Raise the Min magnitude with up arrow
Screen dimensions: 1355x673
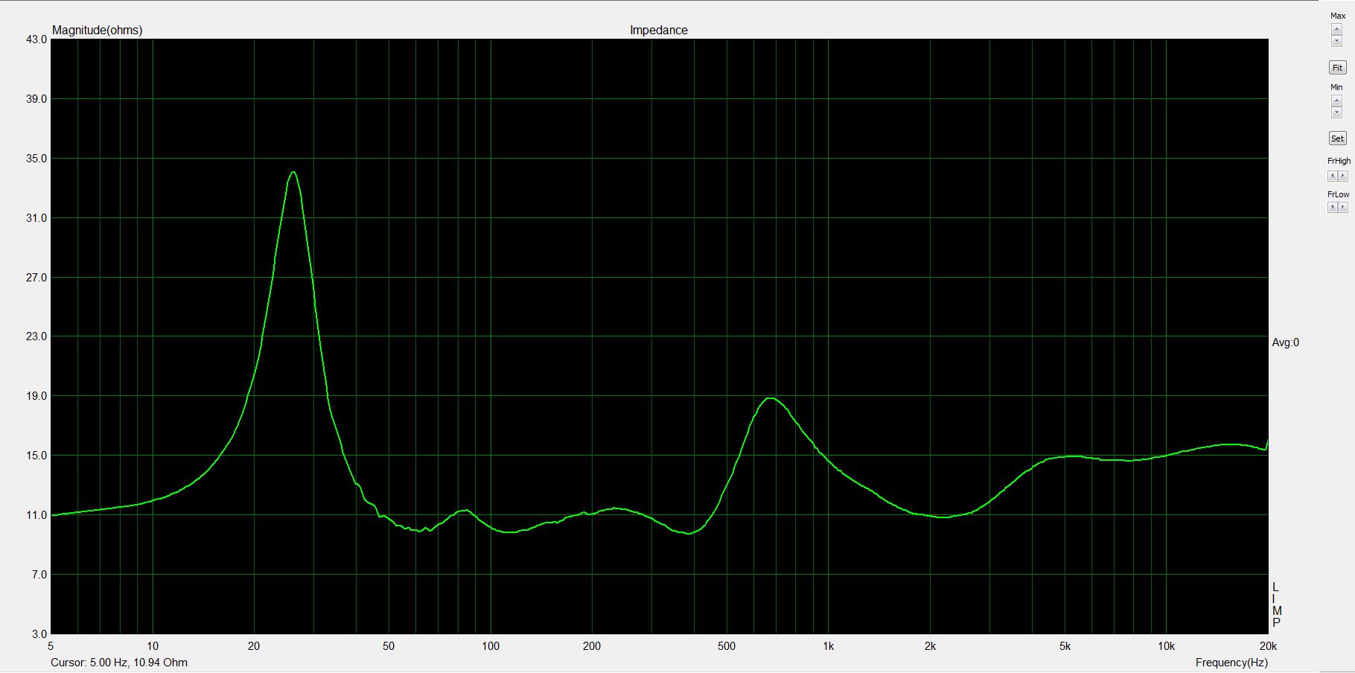[x=1336, y=101]
